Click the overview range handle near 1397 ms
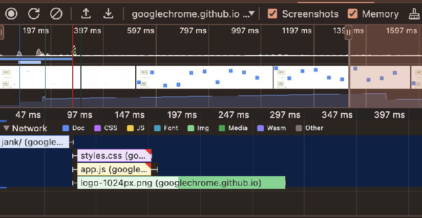Image resolution: width=422 pixels, height=218 pixels. point(349,32)
